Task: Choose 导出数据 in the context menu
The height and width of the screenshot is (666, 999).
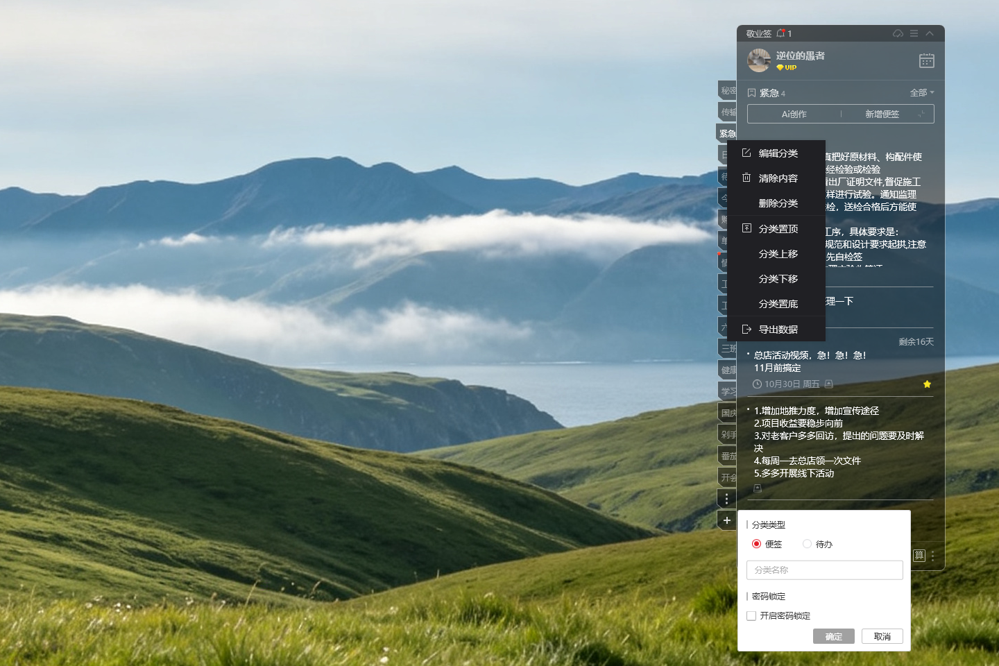Action: coord(776,330)
